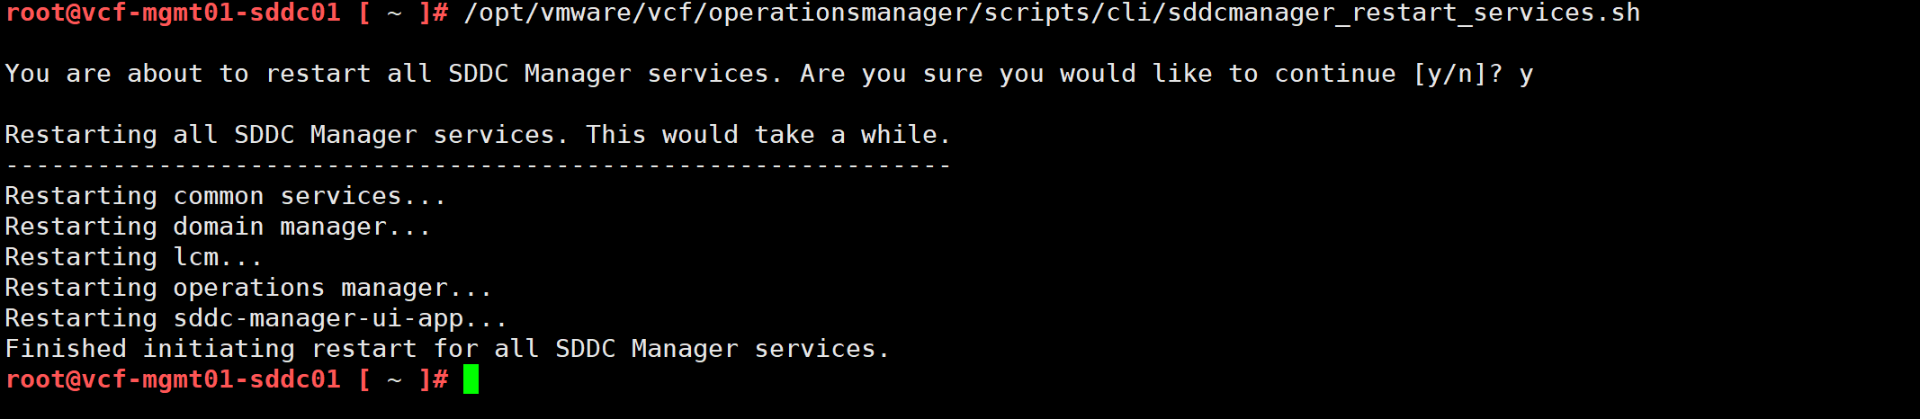The image size is (1920, 419).
Task: Click the 'Restarting sddc-manager-ui-app...' line
Action: click(256, 318)
